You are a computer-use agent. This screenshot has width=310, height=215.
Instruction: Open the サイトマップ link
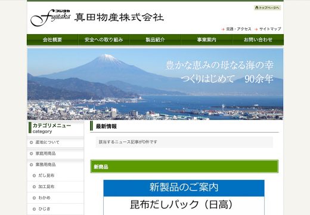pos(270,29)
